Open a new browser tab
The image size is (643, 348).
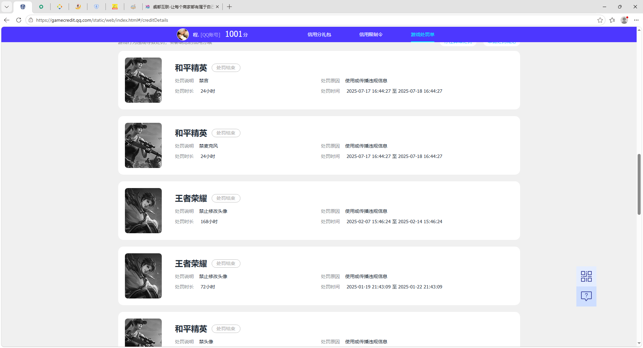tap(229, 7)
